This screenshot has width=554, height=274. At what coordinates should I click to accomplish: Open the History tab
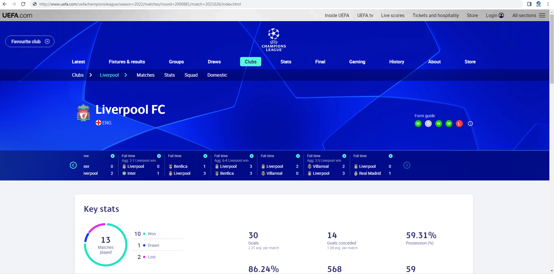[x=396, y=62]
